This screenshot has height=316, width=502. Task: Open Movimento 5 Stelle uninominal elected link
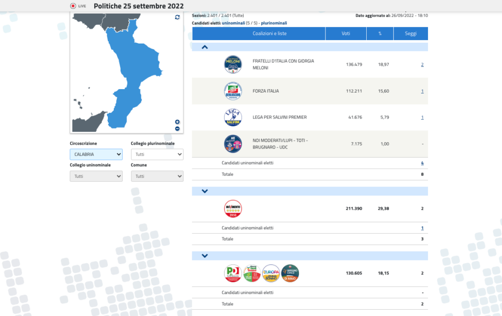coord(422,228)
